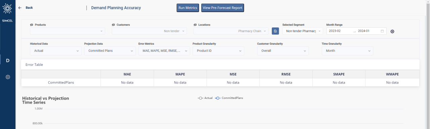Image resolution: width=430 pixels, height=129 pixels.
Task: Open Customers dropdown showing Non tender
Action: click(x=149, y=31)
